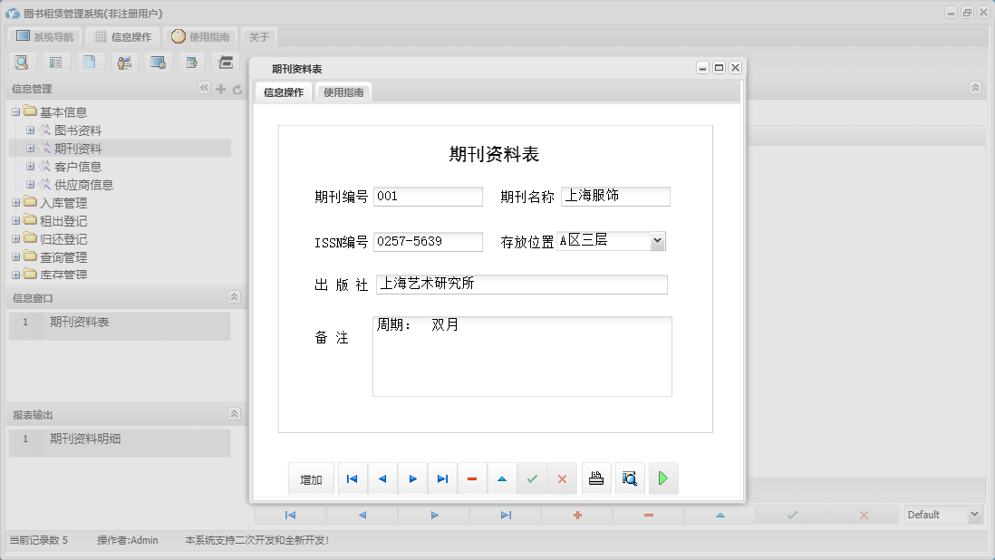Screen dimensions: 995x560
Task: Click the delete record minus icon
Action: (472, 478)
